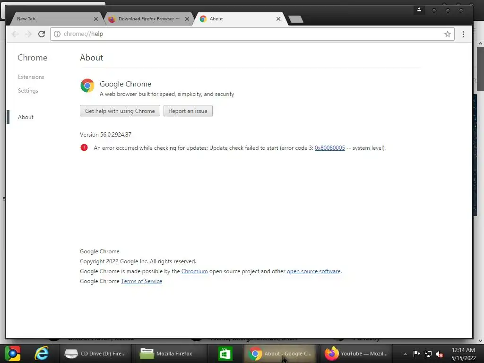Click the Google Chrome logo on About page
484x363 pixels.
[87, 86]
